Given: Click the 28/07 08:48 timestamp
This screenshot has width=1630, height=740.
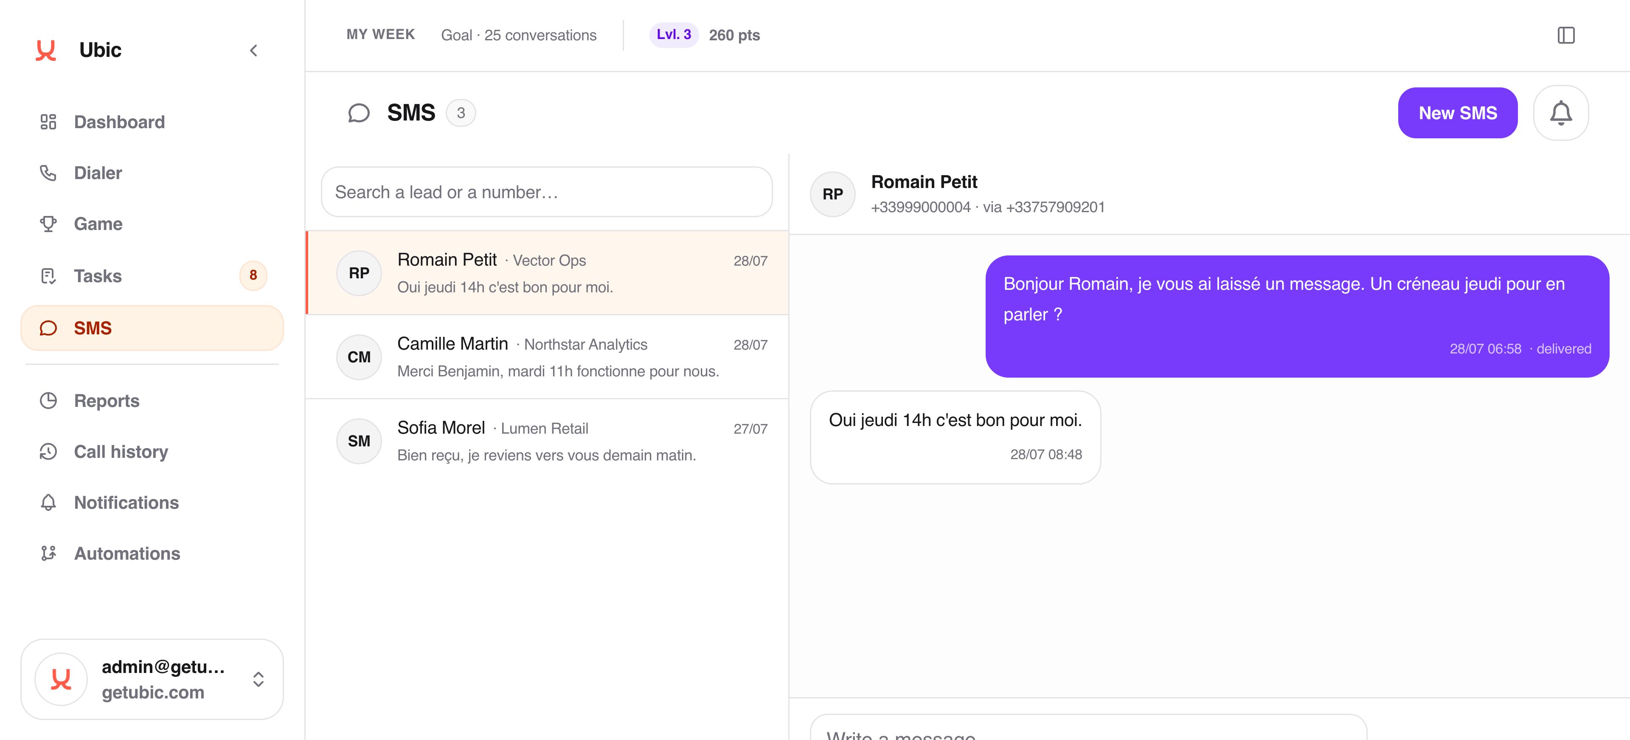Looking at the screenshot, I should [x=1045, y=454].
